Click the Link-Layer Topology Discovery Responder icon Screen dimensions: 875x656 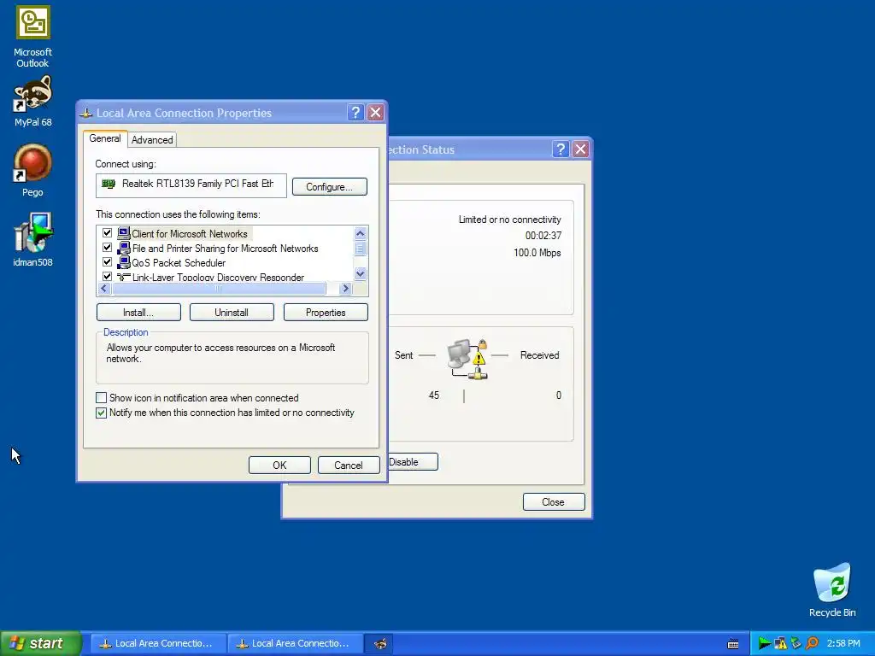point(123,277)
